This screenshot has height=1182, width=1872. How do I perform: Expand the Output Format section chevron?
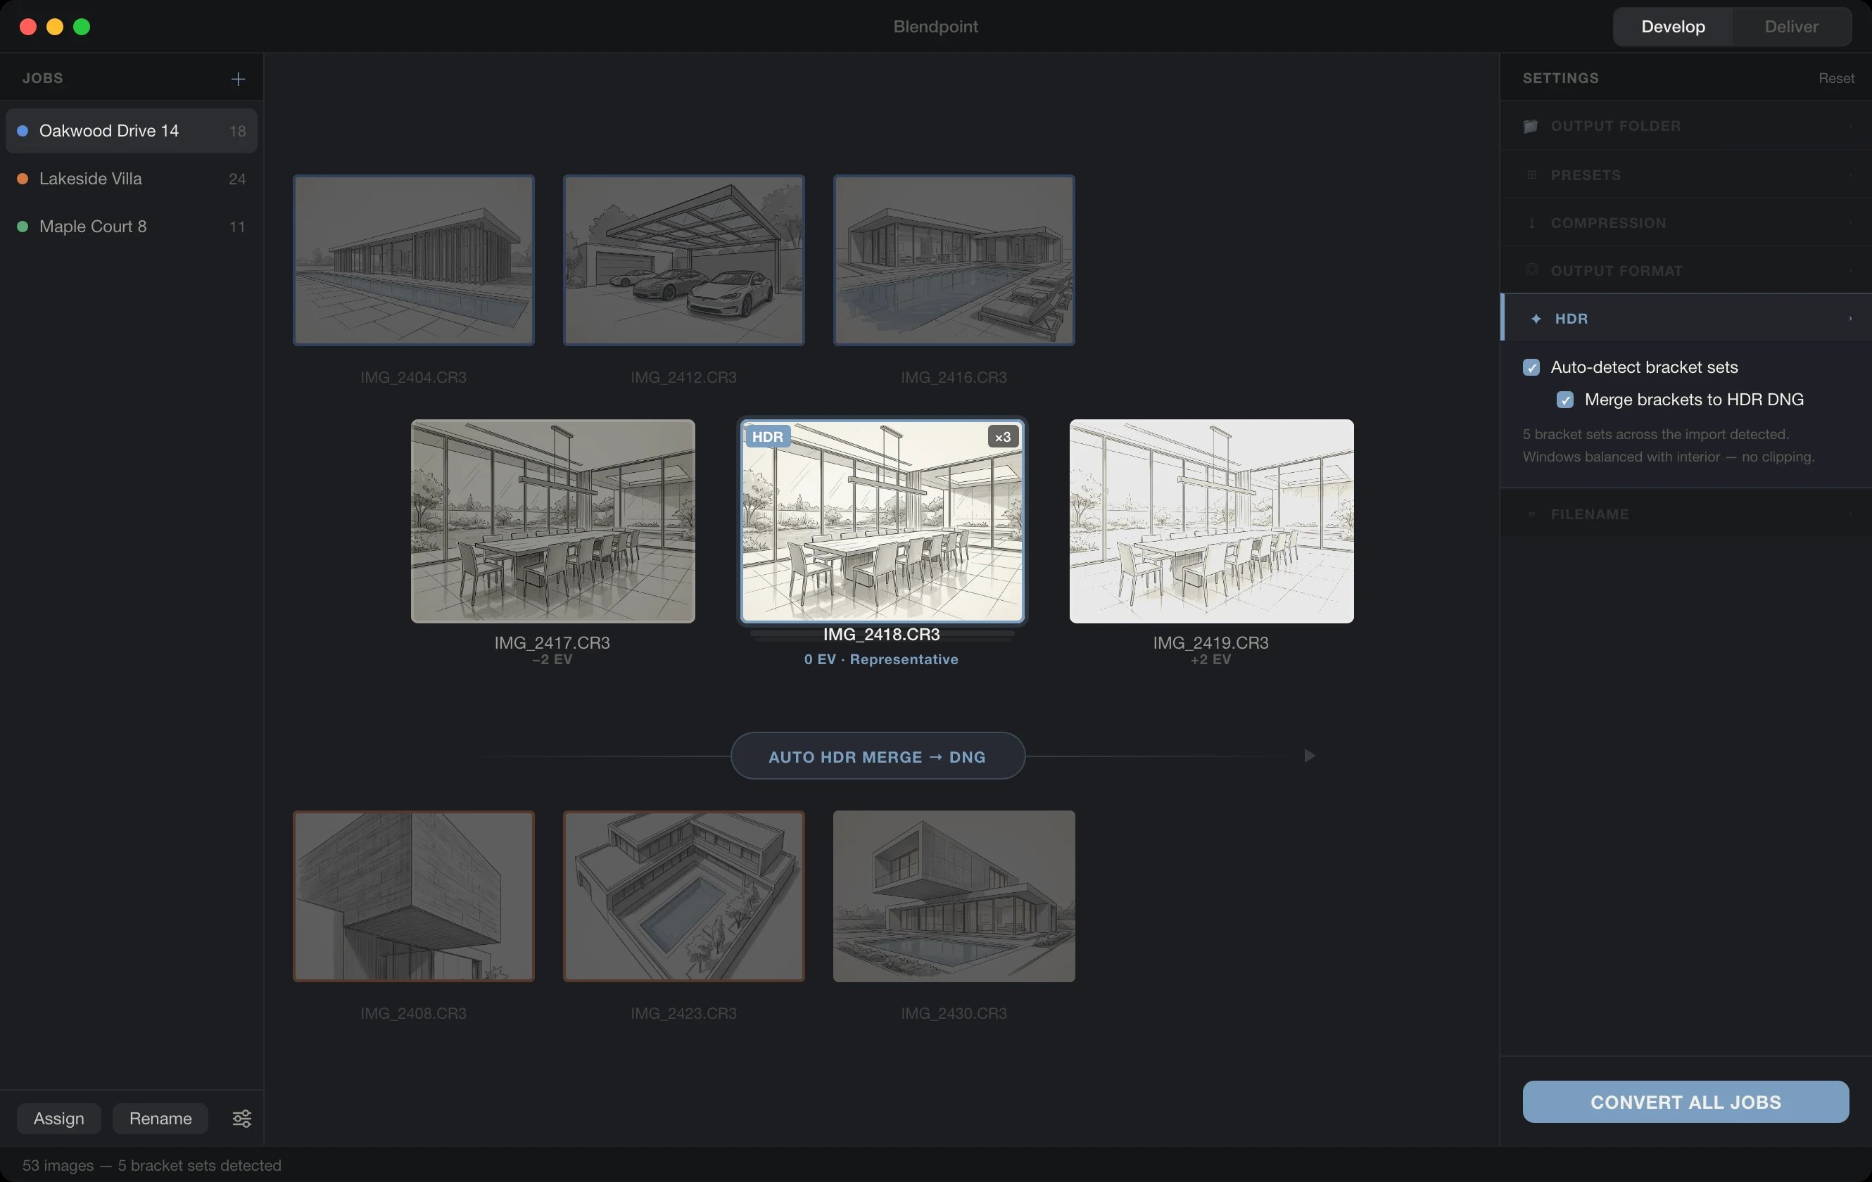(1850, 270)
